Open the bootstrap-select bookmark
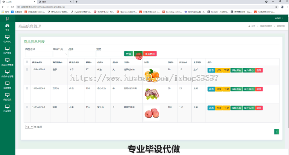 [x=172, y=12]
